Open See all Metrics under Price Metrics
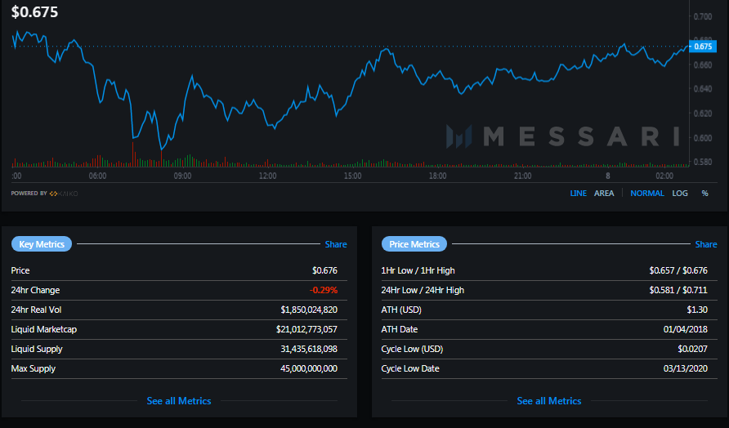This screenshot has height=428, width=729. (x=549, y=401)
